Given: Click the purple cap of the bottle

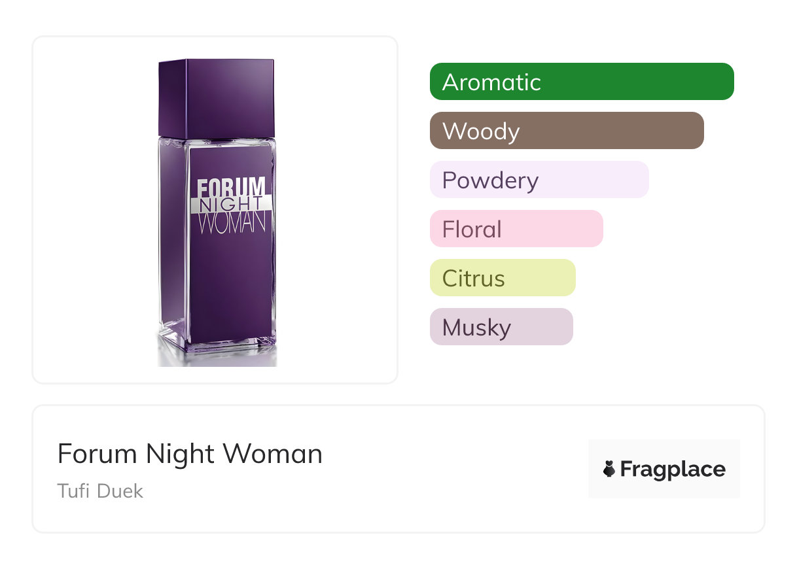Looking at the screenshot, I should (x=217, y=98).
